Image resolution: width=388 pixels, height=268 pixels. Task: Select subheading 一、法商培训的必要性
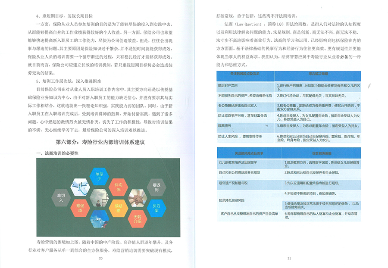57,153
